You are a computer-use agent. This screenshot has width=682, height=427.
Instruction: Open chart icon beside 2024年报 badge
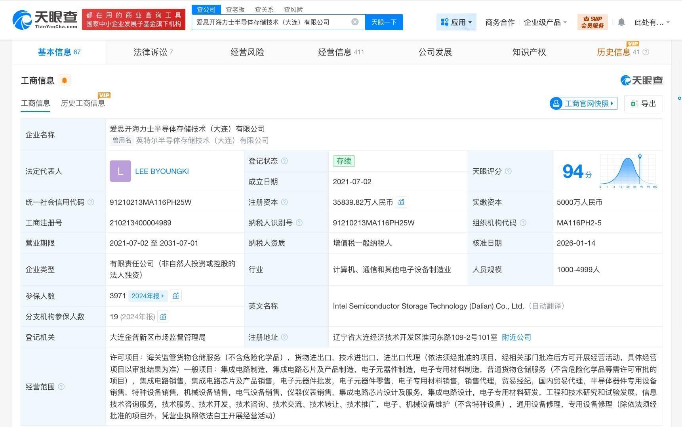pos(175,296)
